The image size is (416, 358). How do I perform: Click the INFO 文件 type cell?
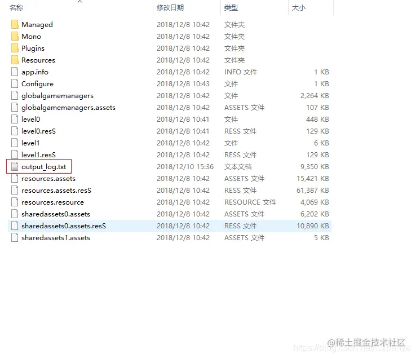coord(241,72)
